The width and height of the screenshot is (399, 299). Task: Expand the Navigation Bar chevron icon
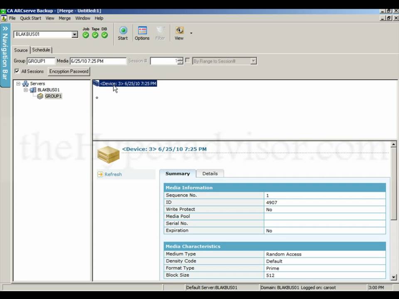point(5,29)
